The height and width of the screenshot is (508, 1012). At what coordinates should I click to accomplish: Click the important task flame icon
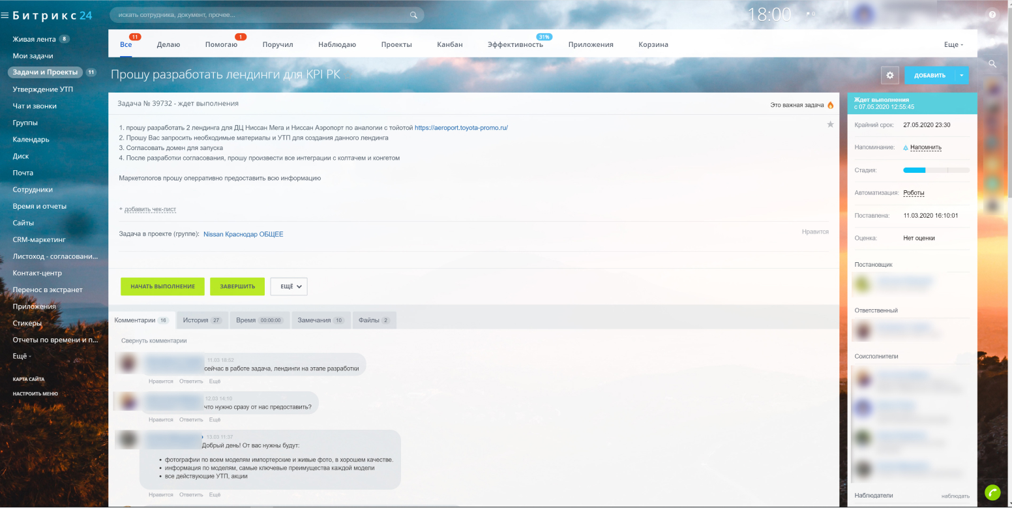pos(830,104)
